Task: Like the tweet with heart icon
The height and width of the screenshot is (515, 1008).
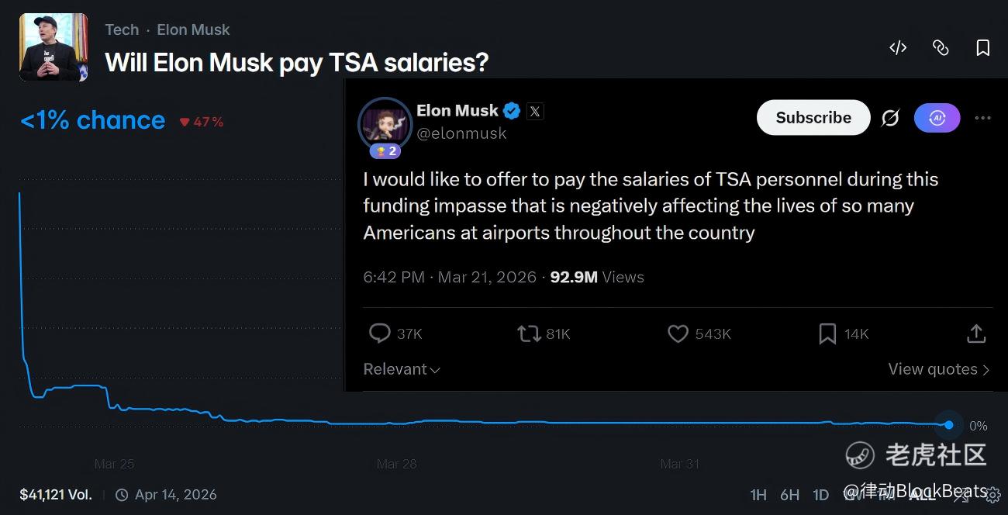Action: click(678, 334)
